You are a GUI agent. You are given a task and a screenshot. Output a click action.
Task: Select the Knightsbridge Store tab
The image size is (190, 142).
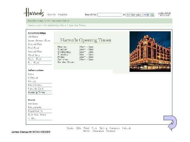[x=39, y=21]
